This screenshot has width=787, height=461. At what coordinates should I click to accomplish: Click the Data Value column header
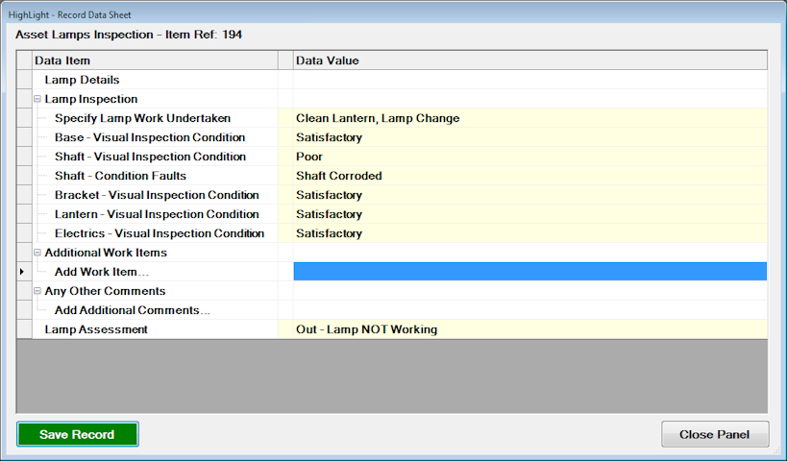click(529, 61)
